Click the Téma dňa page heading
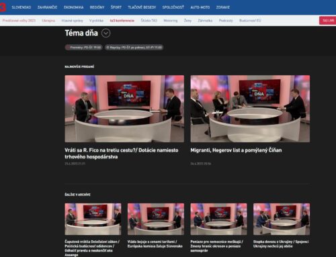 point(81,33)
